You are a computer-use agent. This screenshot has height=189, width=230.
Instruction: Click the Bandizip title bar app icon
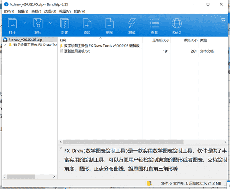[6, 4]
